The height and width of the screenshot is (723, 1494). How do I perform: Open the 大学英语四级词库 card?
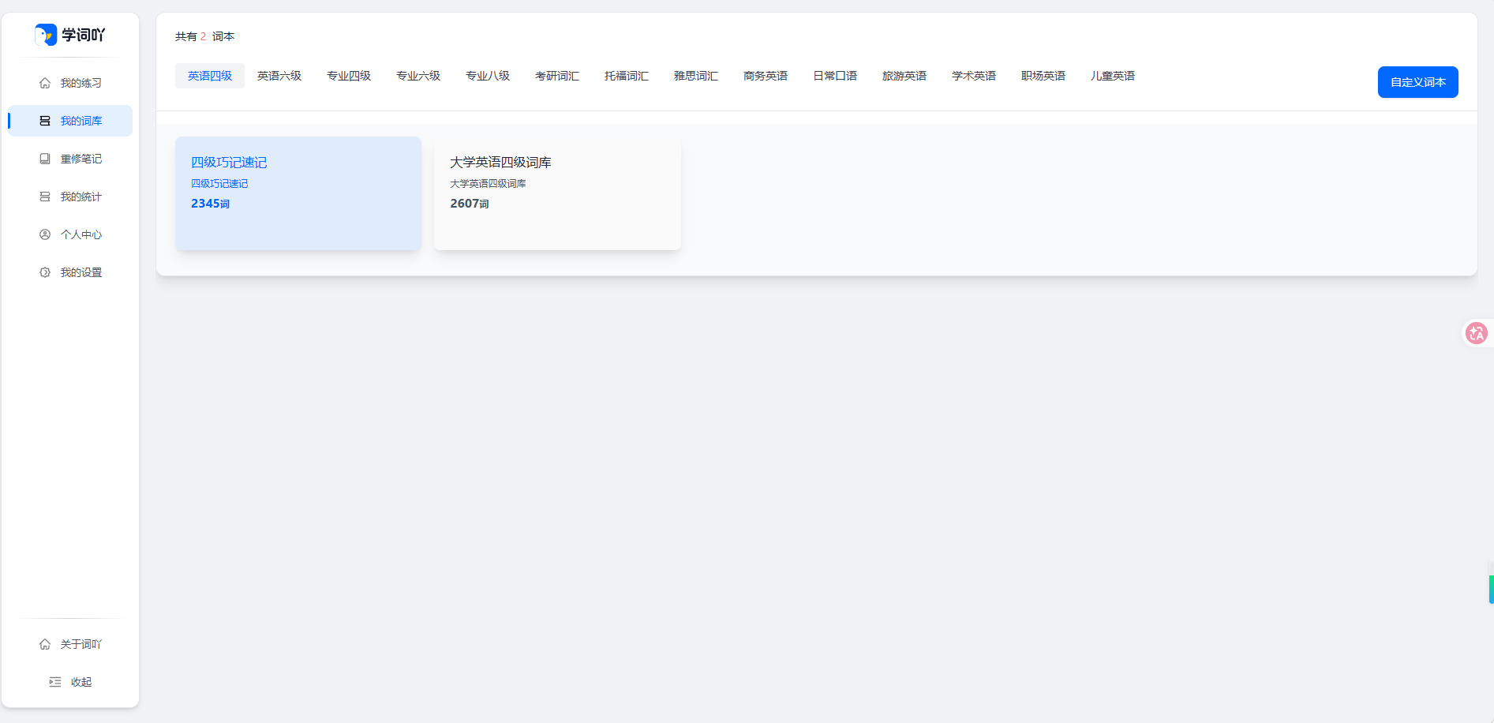coord(557,193)
